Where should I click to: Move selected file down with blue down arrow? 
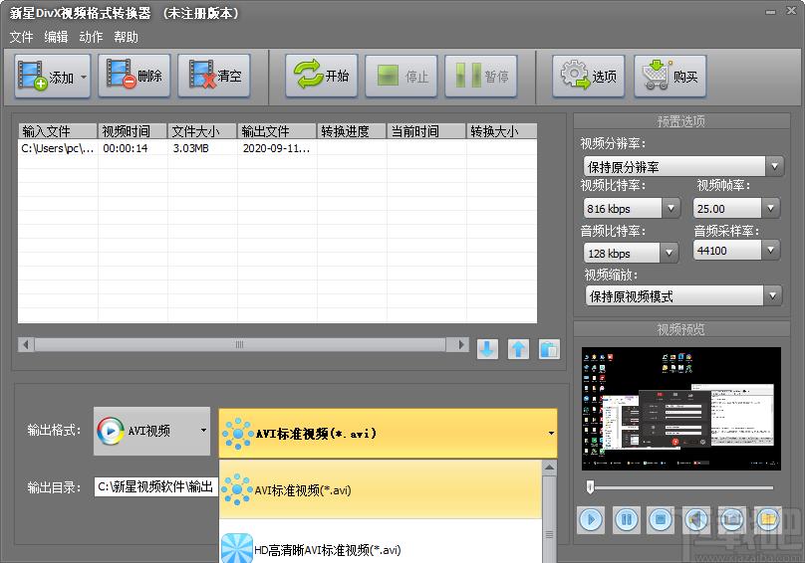[x=487, y=349]
